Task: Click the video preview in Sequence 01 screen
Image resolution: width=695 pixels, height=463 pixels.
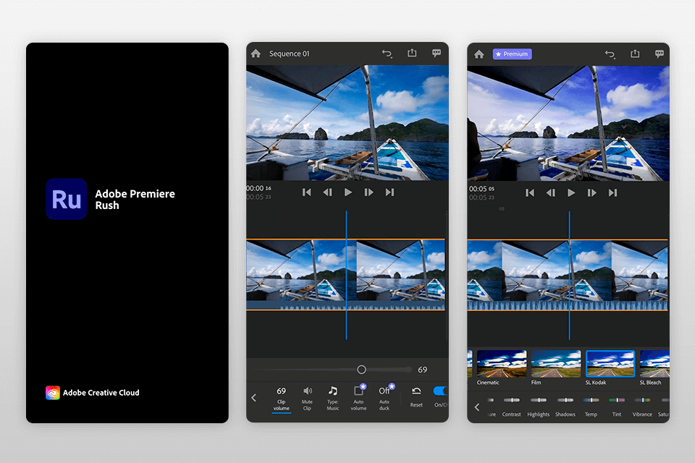Action: (347, 123)
